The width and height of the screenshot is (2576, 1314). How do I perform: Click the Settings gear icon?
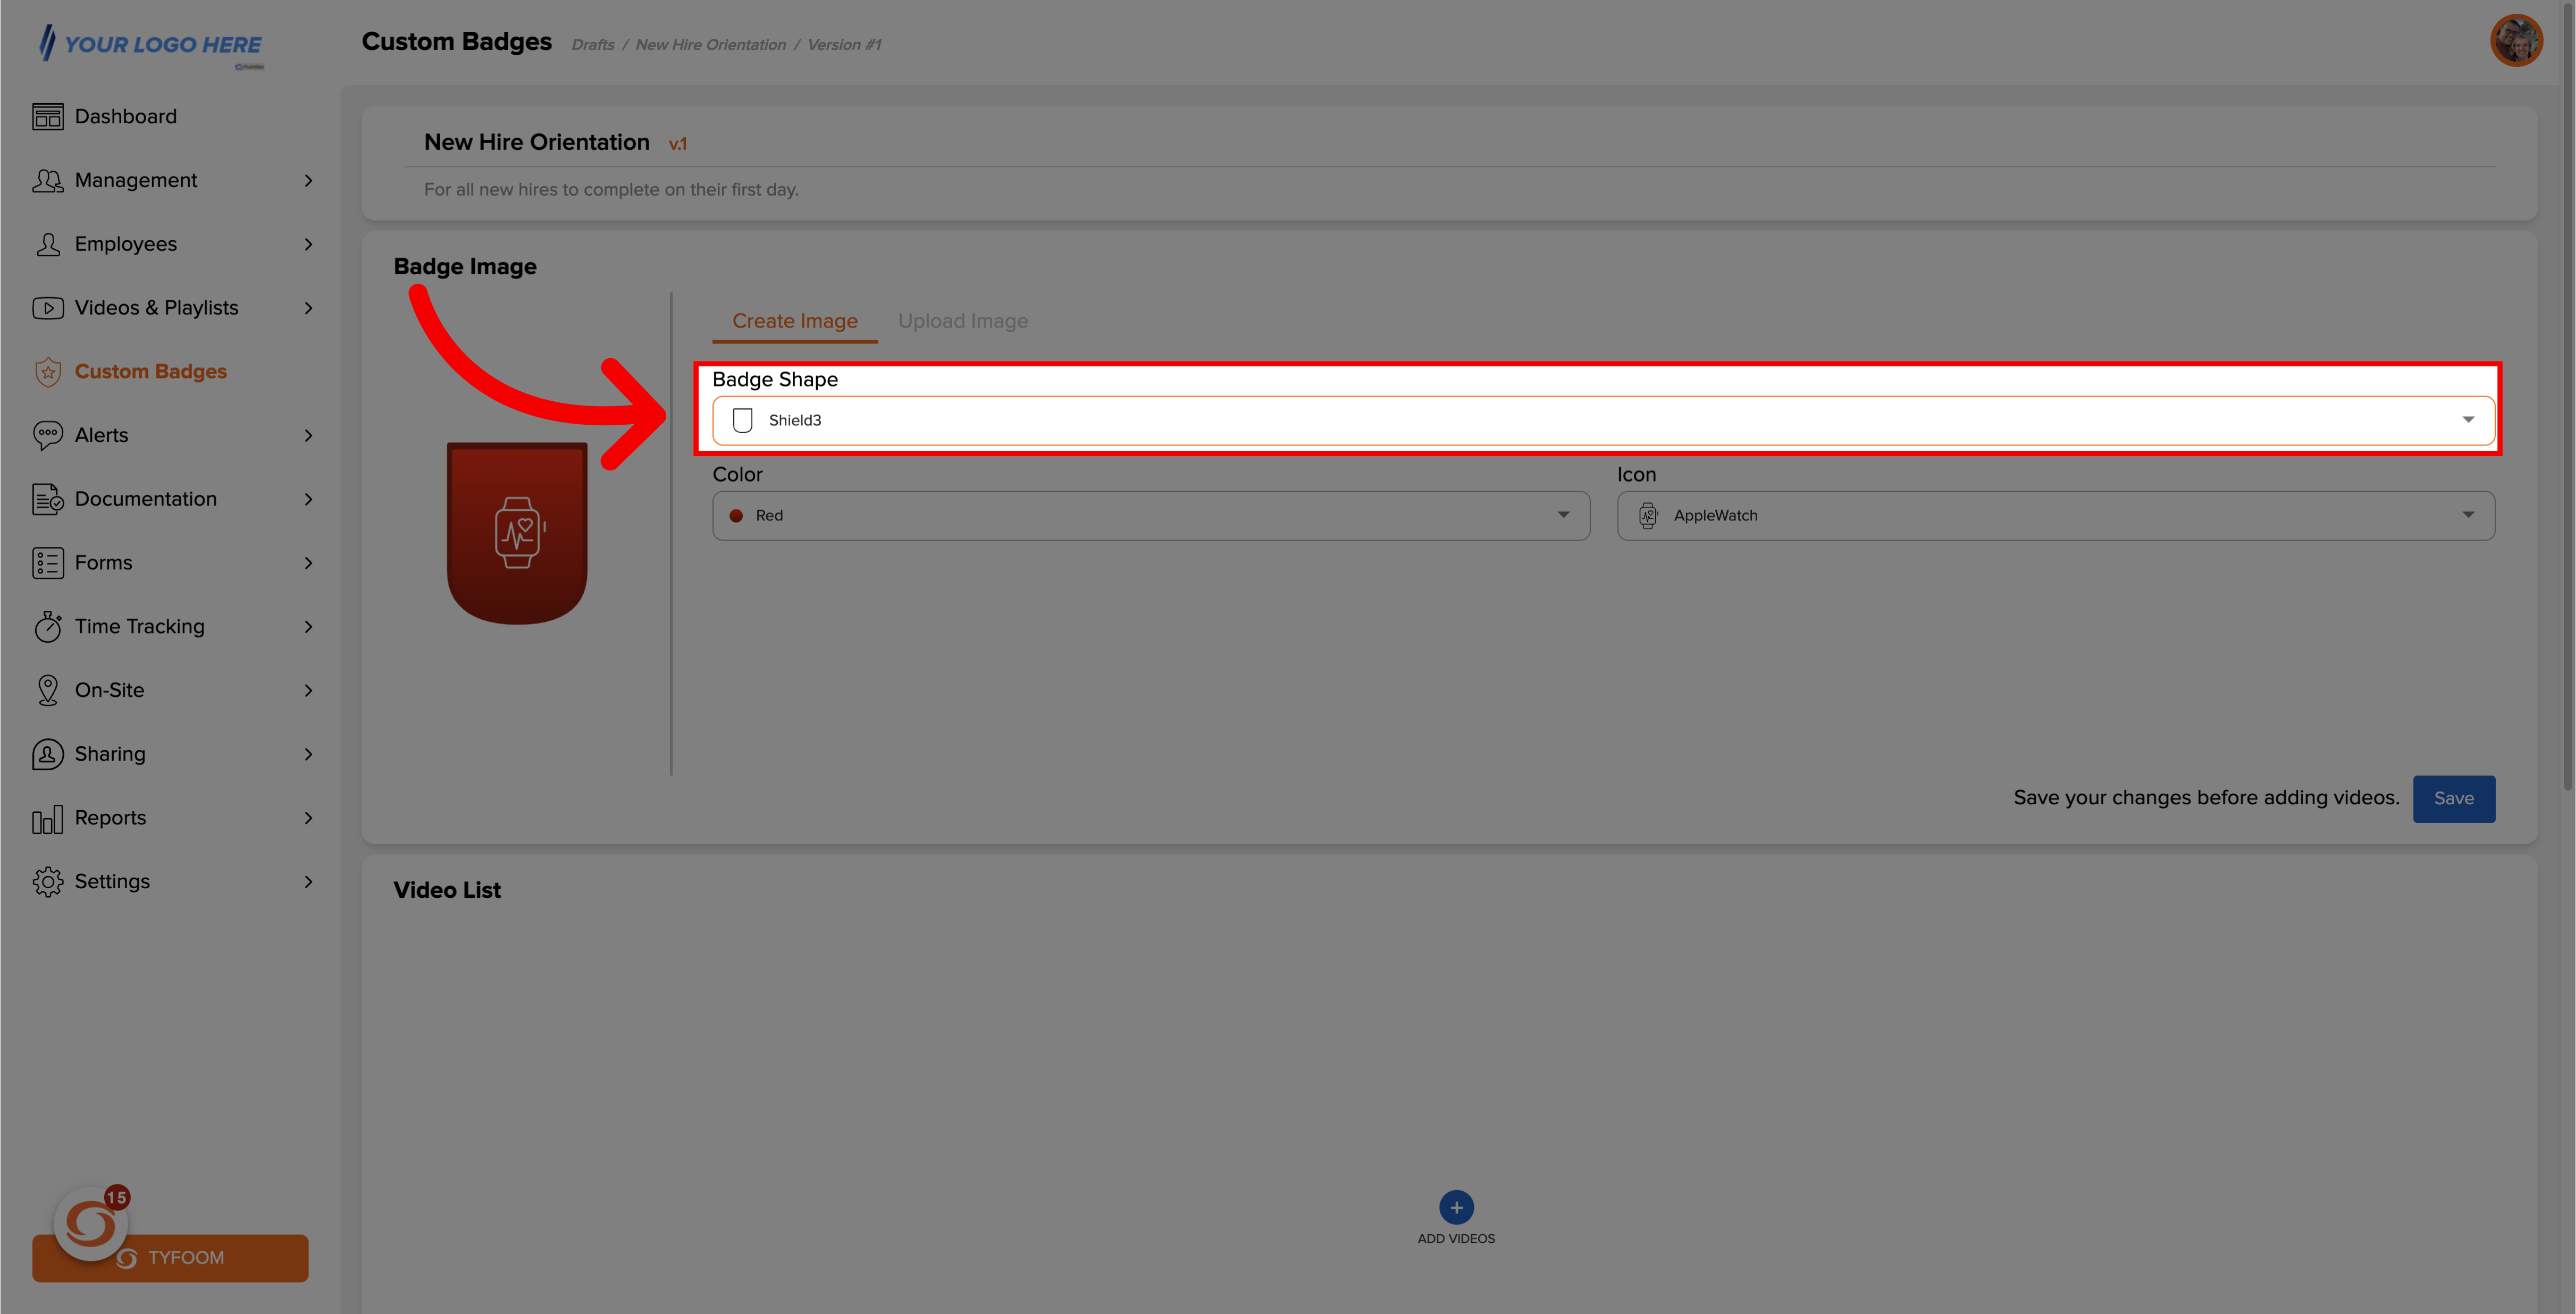coord(47,882)
